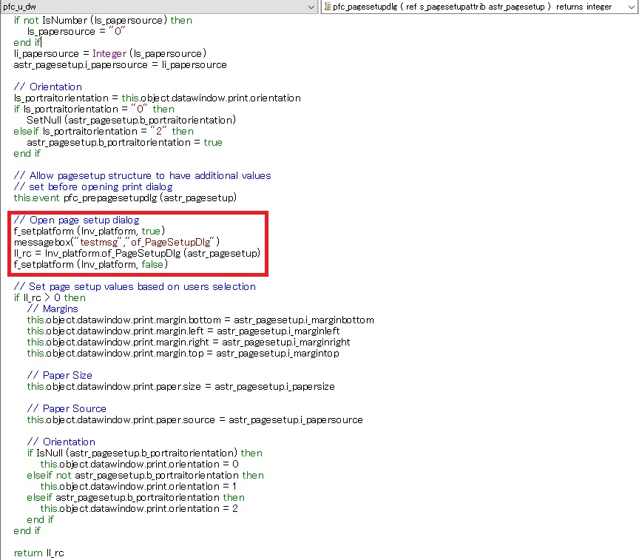
Task: Click the SetNull b_portraitorientation line
Action: [131, 120]
